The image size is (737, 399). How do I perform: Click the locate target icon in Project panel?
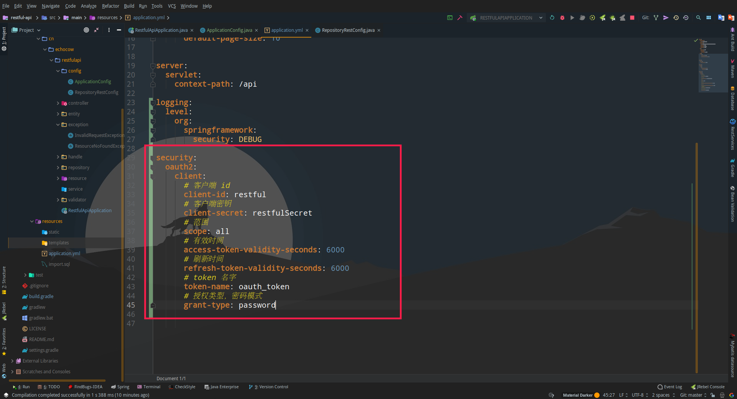pos(86,30)
